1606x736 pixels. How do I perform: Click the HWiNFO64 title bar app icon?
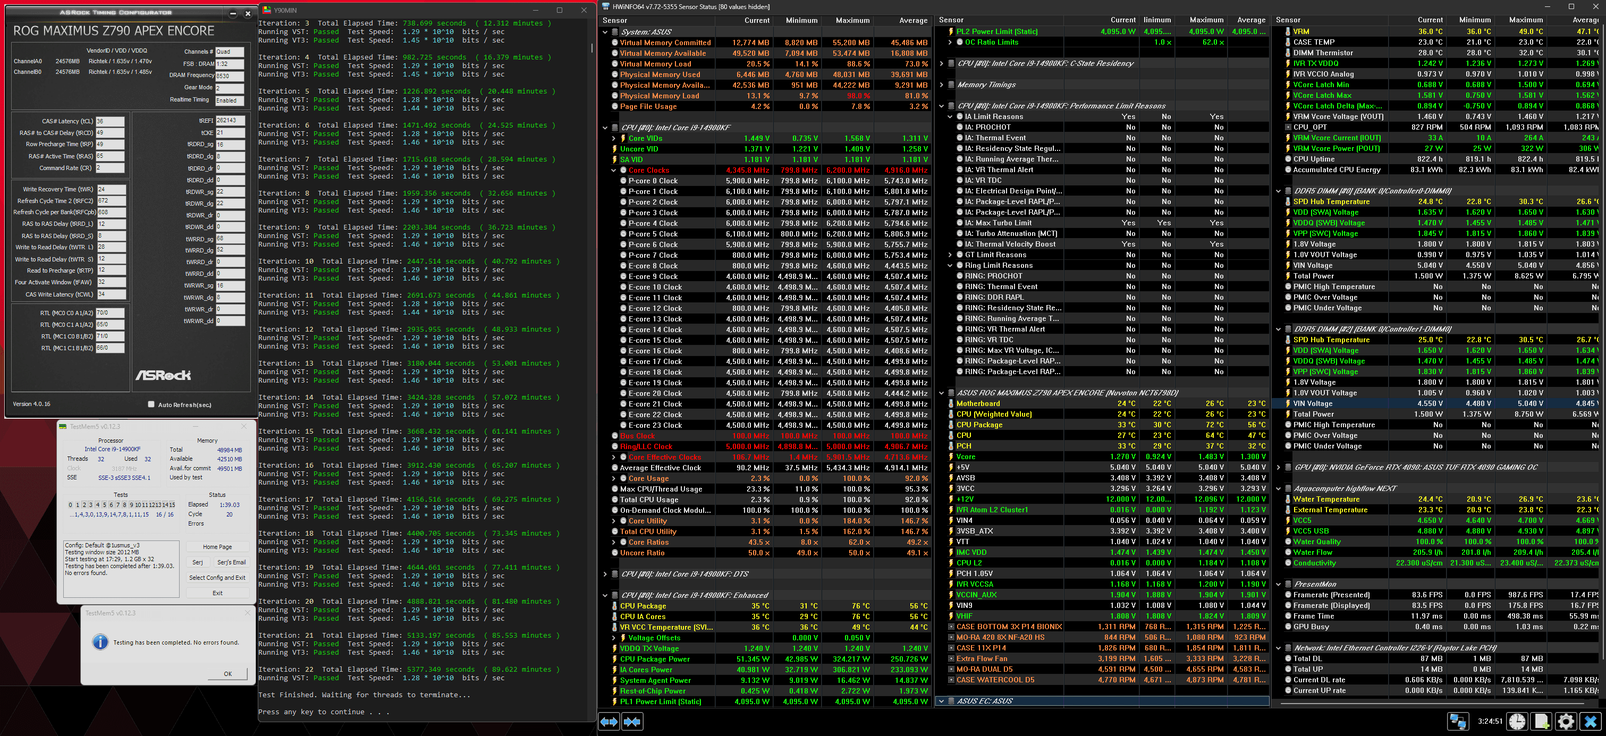click(x=605, y=7)
